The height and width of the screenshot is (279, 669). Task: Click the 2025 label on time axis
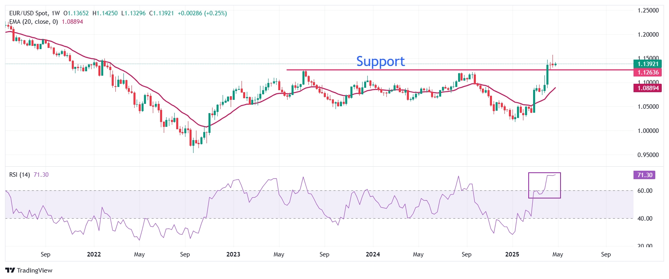512,254
